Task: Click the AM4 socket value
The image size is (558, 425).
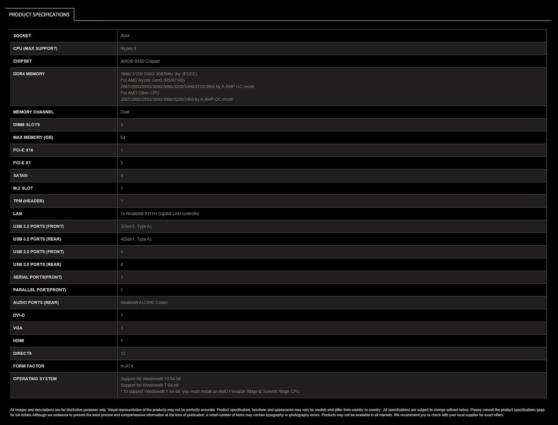Action: (x=125, y=36)
